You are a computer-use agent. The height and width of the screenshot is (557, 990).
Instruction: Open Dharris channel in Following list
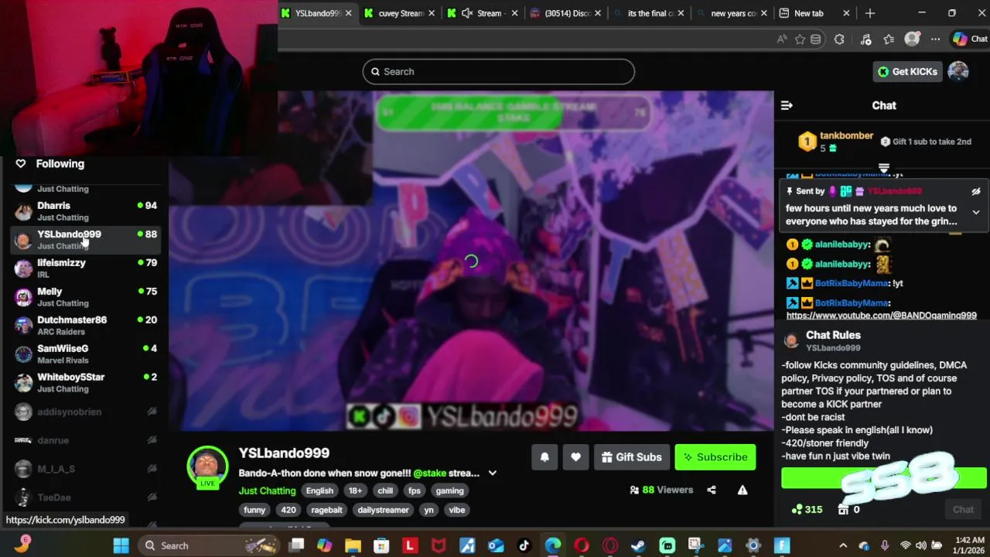pyautogui.click(x=85, y=211)
